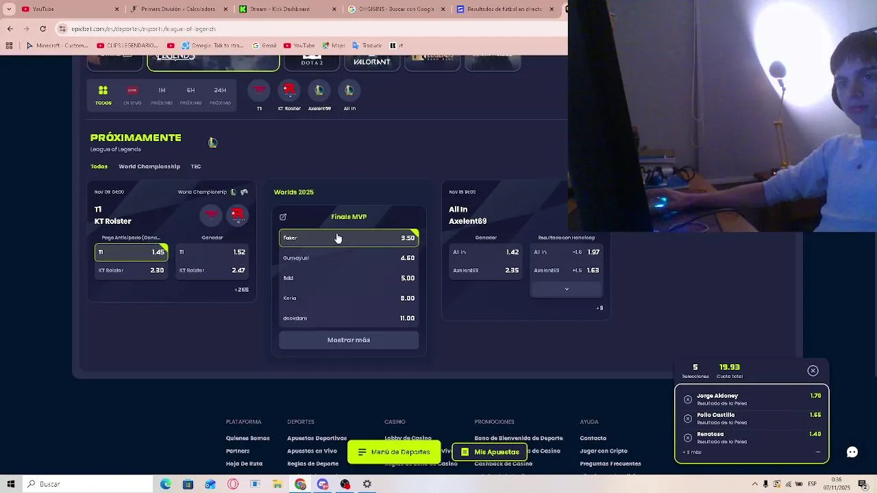877x493 pixels.
Task: Switch to World Championship tab
Action: point(149,166)
